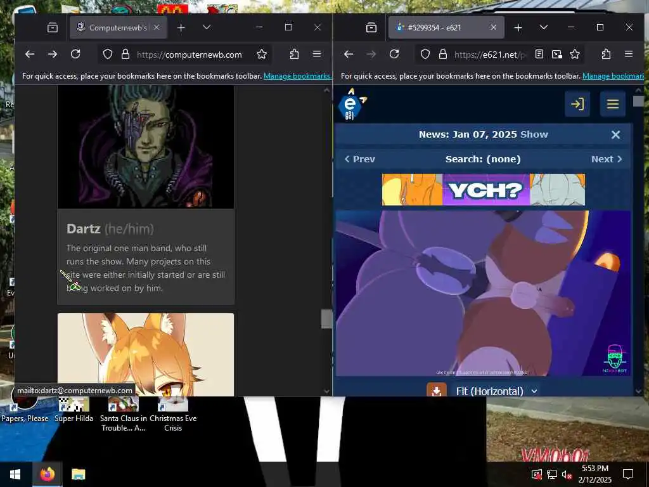
Task: Open new tab in e621 window
Action: pos(518,28)
